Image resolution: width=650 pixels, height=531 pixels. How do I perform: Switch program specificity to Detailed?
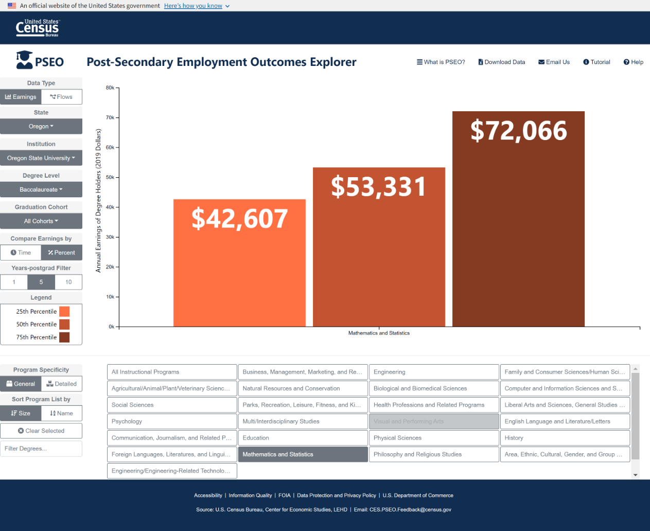[61, 384]
